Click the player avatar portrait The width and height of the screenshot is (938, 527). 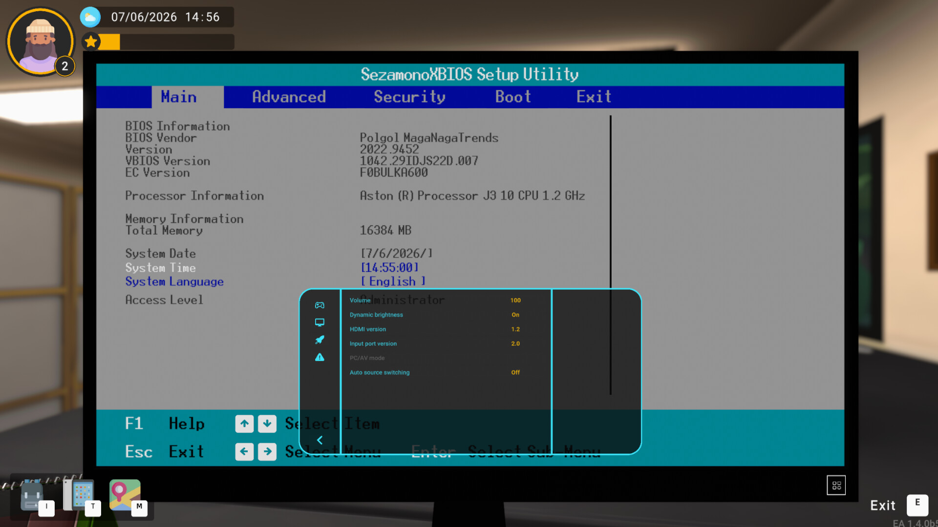pos(40,41)
